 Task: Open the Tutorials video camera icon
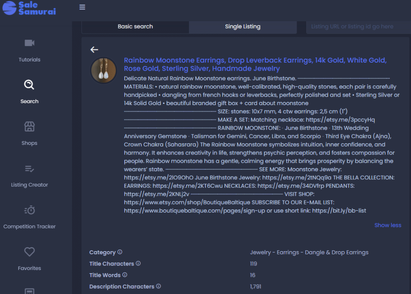pyautogui.click(x=29, y=43)
